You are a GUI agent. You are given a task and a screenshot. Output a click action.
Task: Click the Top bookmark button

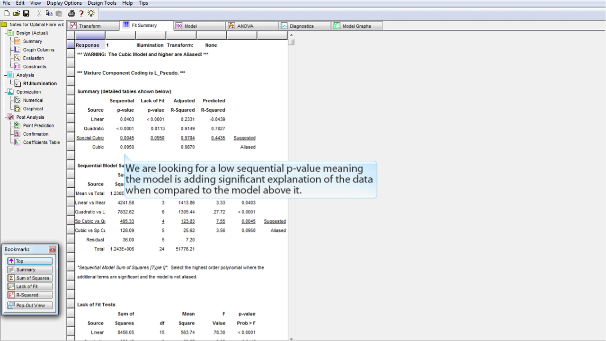pos(29,261)
